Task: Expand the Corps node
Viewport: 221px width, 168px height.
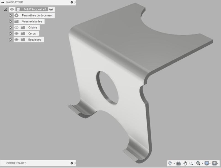Action: (x=10, y=33)
